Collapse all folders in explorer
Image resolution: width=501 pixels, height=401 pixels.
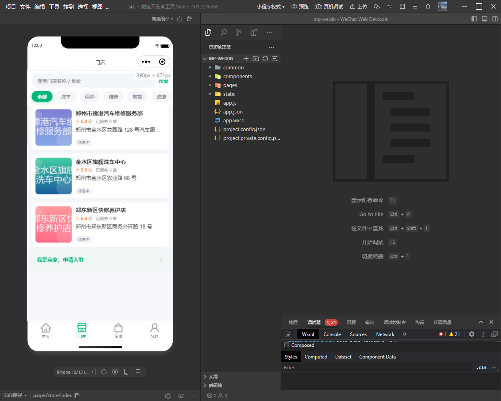click(x=275, y=59)
